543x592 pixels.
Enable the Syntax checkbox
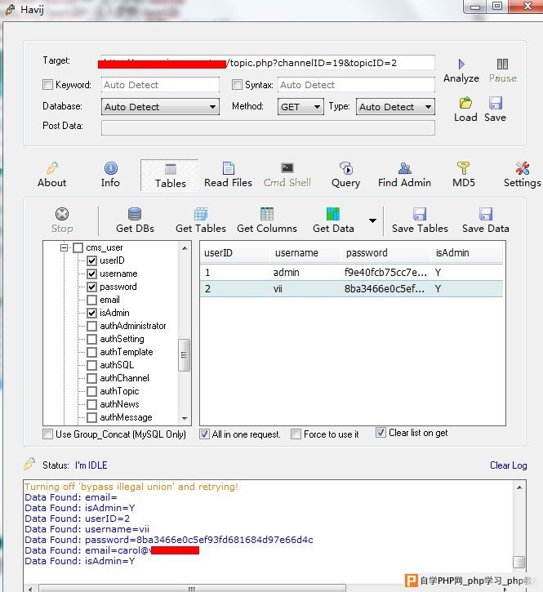[237, 84]
